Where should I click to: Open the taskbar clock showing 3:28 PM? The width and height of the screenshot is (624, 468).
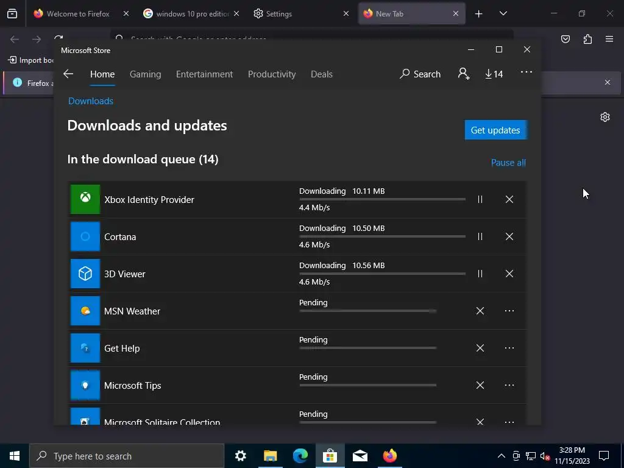572,456
